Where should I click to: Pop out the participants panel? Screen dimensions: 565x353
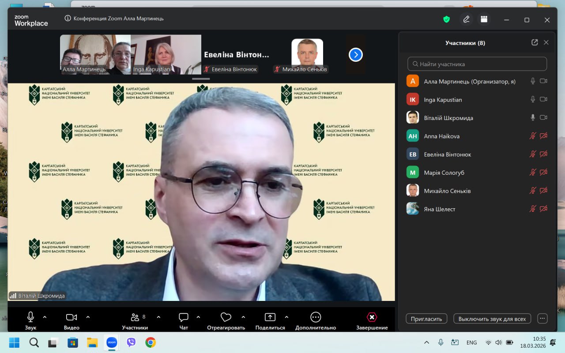click(x=535, y=43)
